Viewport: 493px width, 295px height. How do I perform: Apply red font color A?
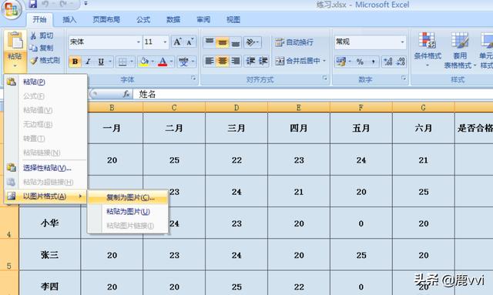163,62
